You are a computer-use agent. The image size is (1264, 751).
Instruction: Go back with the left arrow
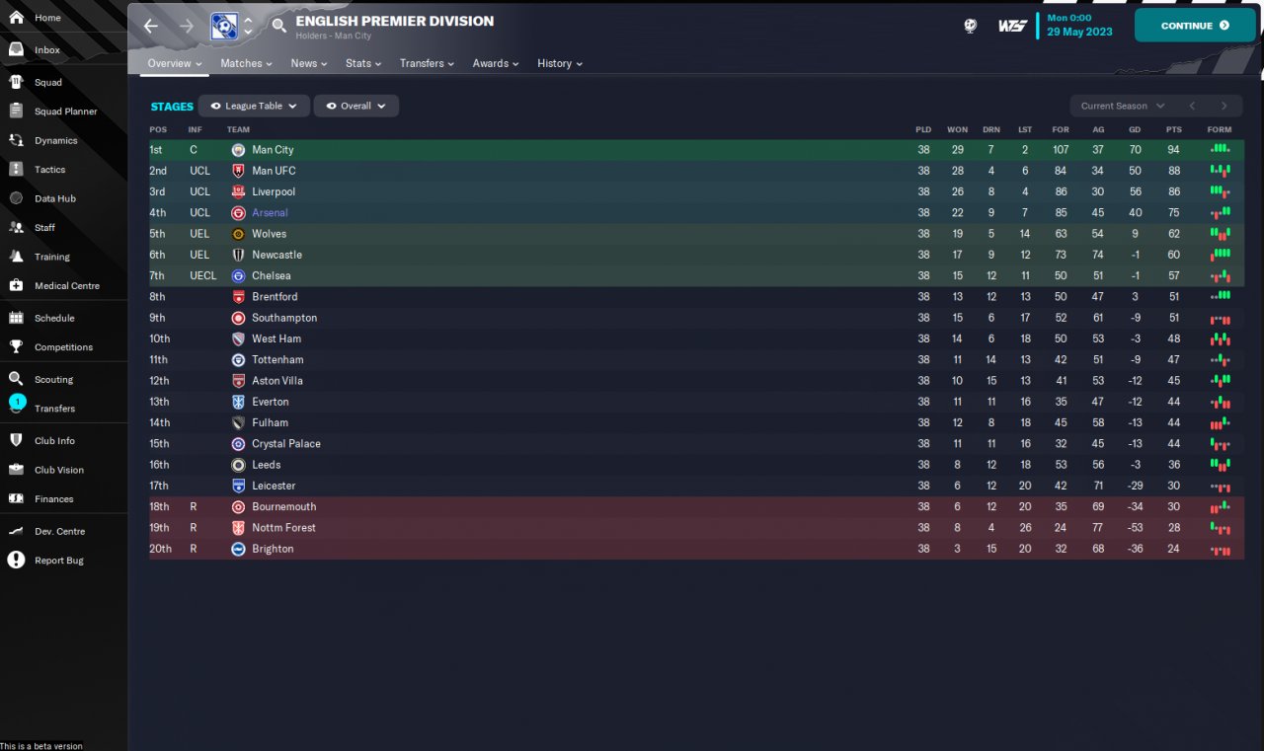[x=151, y=27]
